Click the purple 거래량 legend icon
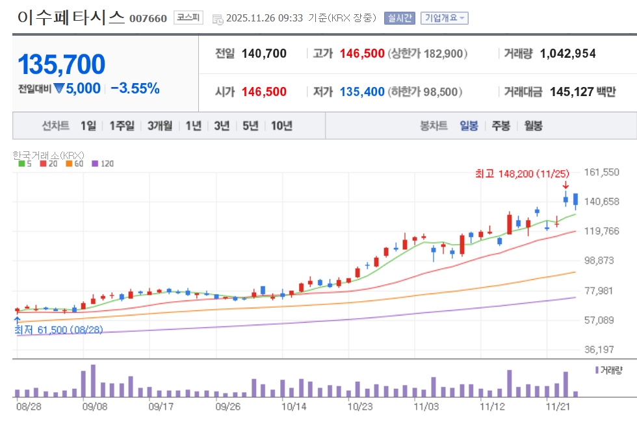Screen dimensions: 637x433 [x=597, y=369]
